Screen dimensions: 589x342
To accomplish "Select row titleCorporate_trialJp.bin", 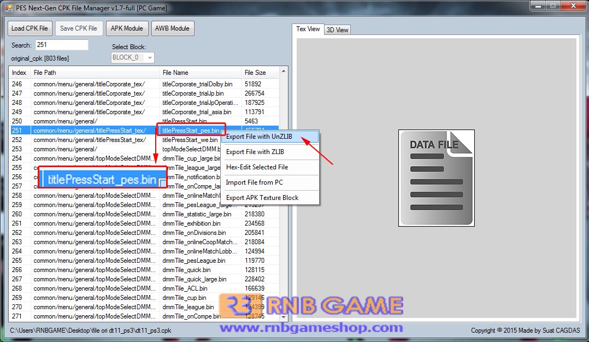I will [144, 93].
